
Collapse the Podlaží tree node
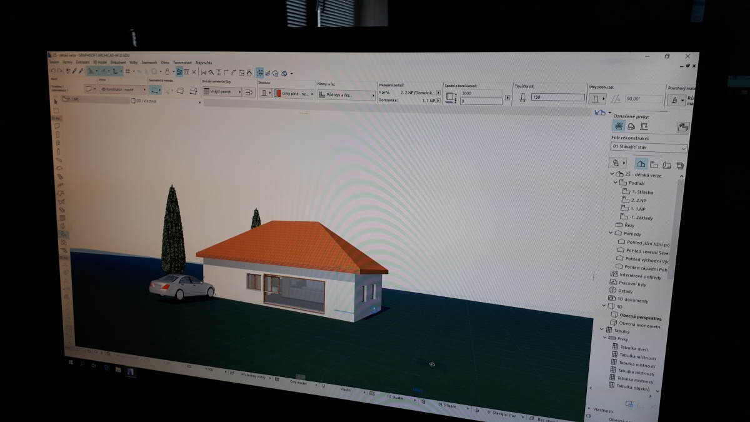pos(616,183)
